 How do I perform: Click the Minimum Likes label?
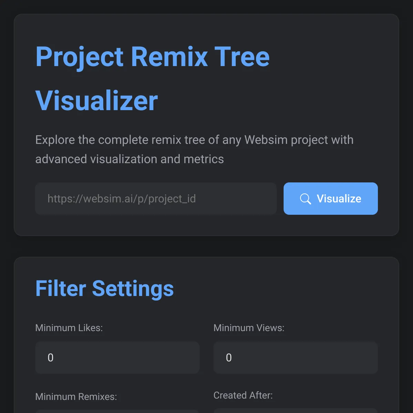tap(69, 328)
